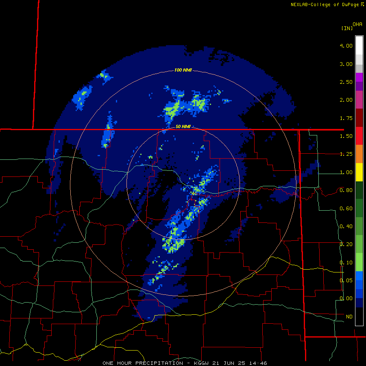The image size is (366, 366).
Task: Pick the black ND swatch on the color scale
Action: pyautogui.click(x=359, y=316)
